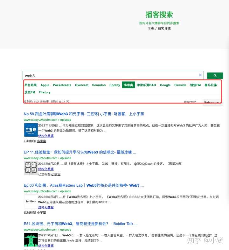Click the xiaoyuzhoufm.com URL under E51 result

pyautogui.click(x=47, y=230)
